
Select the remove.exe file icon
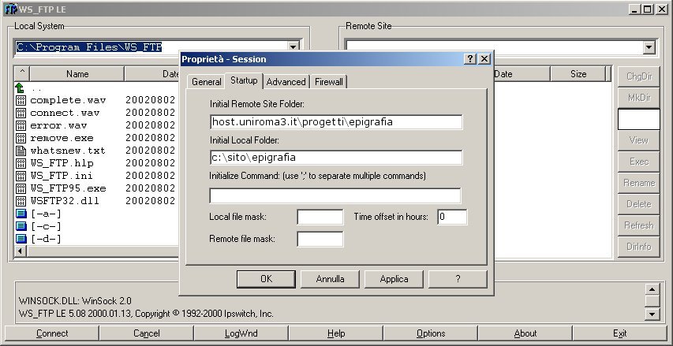click(21, 138)
